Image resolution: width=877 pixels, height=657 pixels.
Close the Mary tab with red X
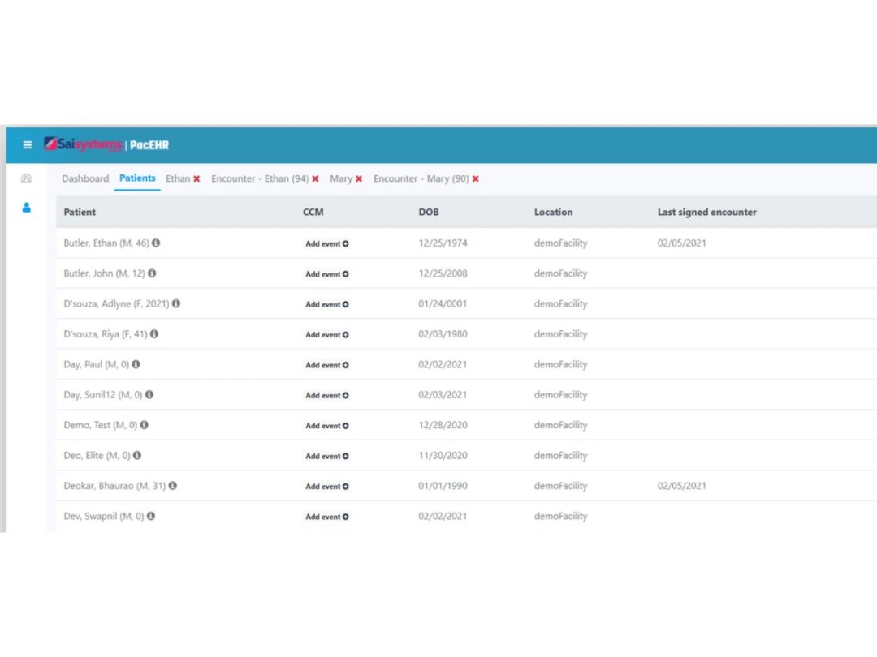tap(359, 178)
